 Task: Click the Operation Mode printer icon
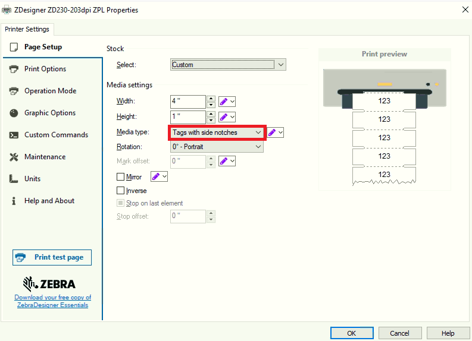pos(14,91)
